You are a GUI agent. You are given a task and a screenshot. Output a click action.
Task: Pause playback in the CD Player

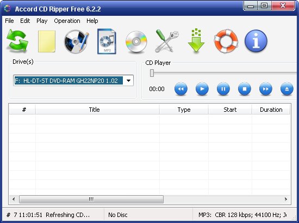[223, 89]
